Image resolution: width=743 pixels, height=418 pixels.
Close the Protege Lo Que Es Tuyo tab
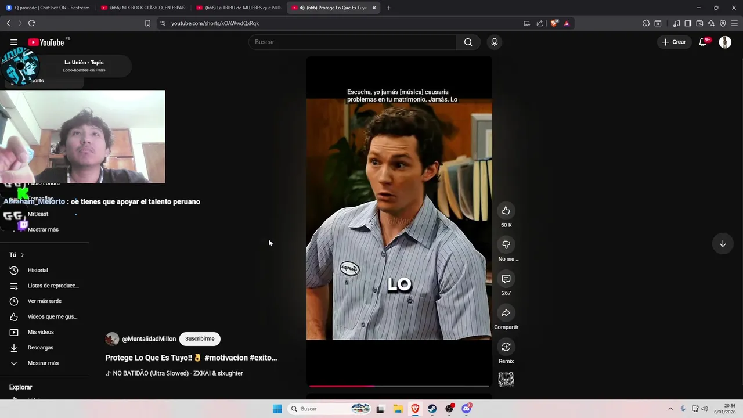[374, 8]
